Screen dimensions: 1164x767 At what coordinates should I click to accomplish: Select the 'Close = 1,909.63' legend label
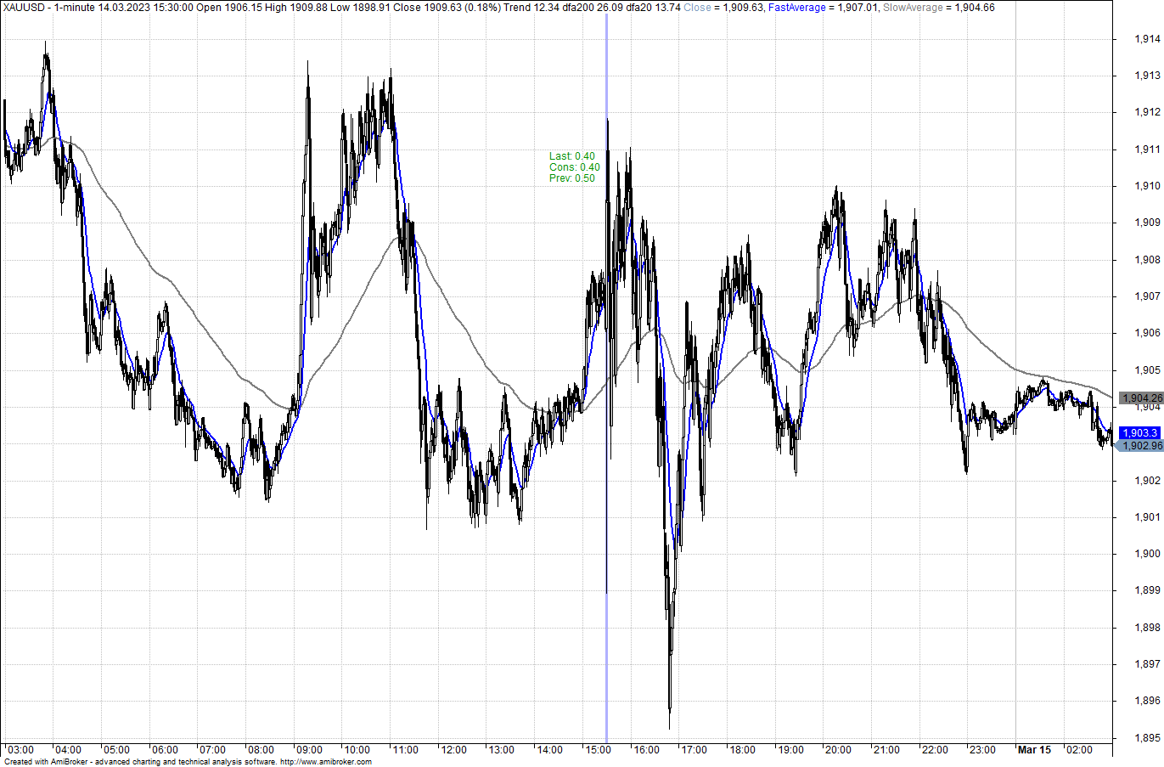pyautogui.click(x=723, y=8)
